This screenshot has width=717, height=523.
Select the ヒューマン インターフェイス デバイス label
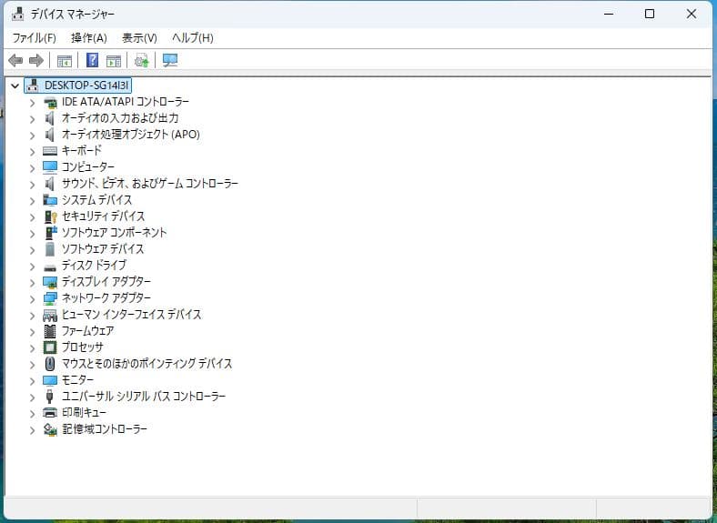(132, 315)
